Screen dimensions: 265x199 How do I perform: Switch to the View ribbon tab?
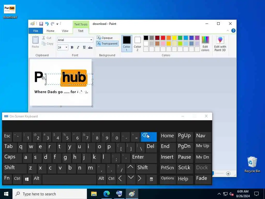coord(65,31)
